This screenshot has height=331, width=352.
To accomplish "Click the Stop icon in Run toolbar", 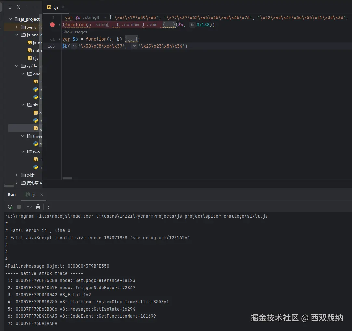I will click(x=19, y=207).
